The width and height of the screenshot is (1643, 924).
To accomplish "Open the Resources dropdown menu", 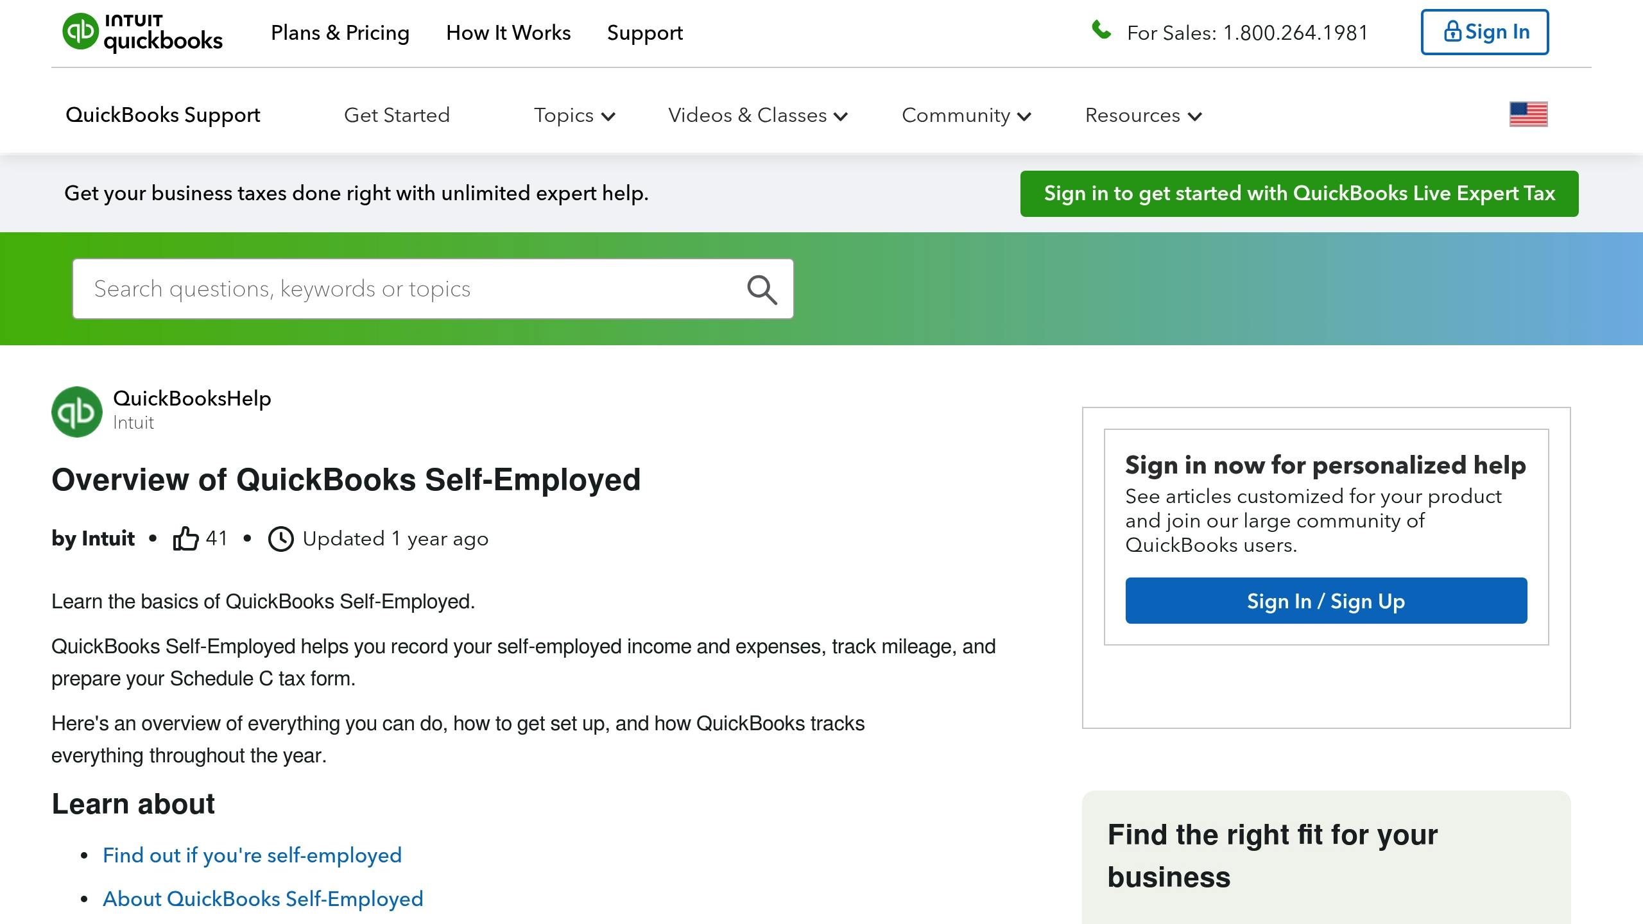I will [1143, 116].
